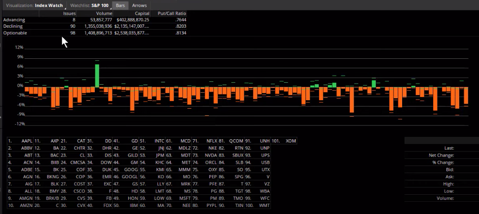
Task: Select XOM in the symbol list
Action: (291, 141)
